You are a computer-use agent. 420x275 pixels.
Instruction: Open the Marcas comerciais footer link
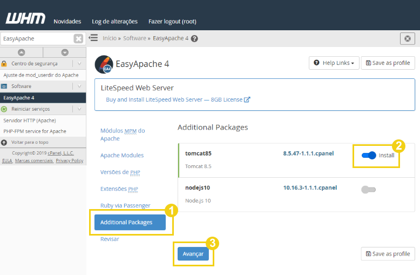point(34,160)
